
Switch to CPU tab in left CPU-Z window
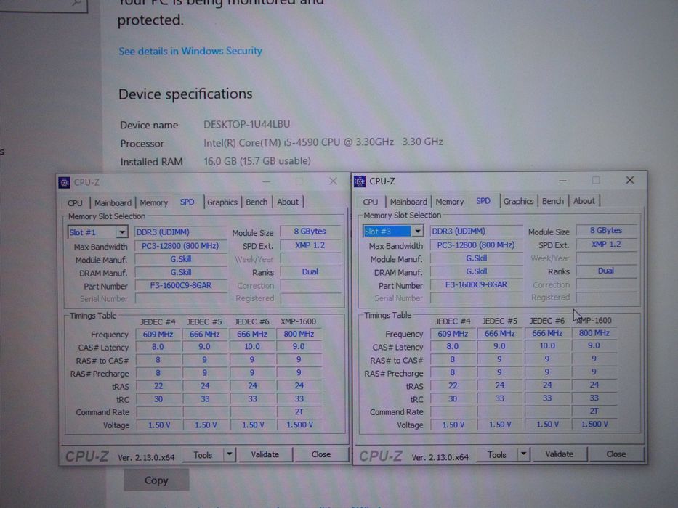75,202
